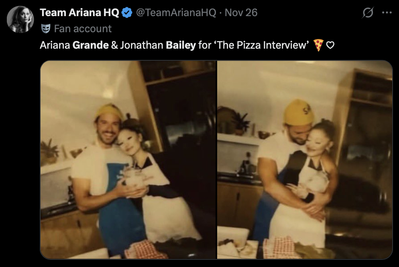Click the white heart emoji
This screenshot has height=267, width=399.
pyautogui.click(x=330, y=45)
